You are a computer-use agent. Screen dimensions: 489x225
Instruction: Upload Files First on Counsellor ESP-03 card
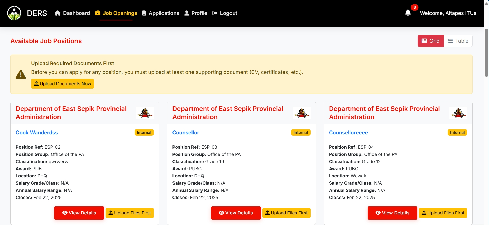click(x=286, y=213)
